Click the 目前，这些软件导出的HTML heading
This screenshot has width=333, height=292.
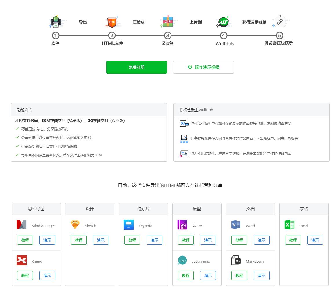[170, 185]
